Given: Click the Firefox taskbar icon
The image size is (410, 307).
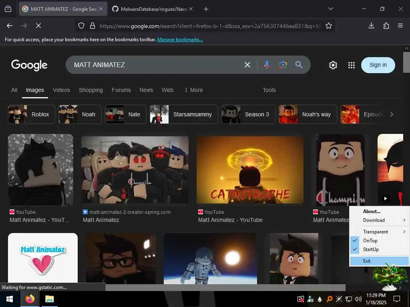Looking at the screenshot, I should 30,299.
